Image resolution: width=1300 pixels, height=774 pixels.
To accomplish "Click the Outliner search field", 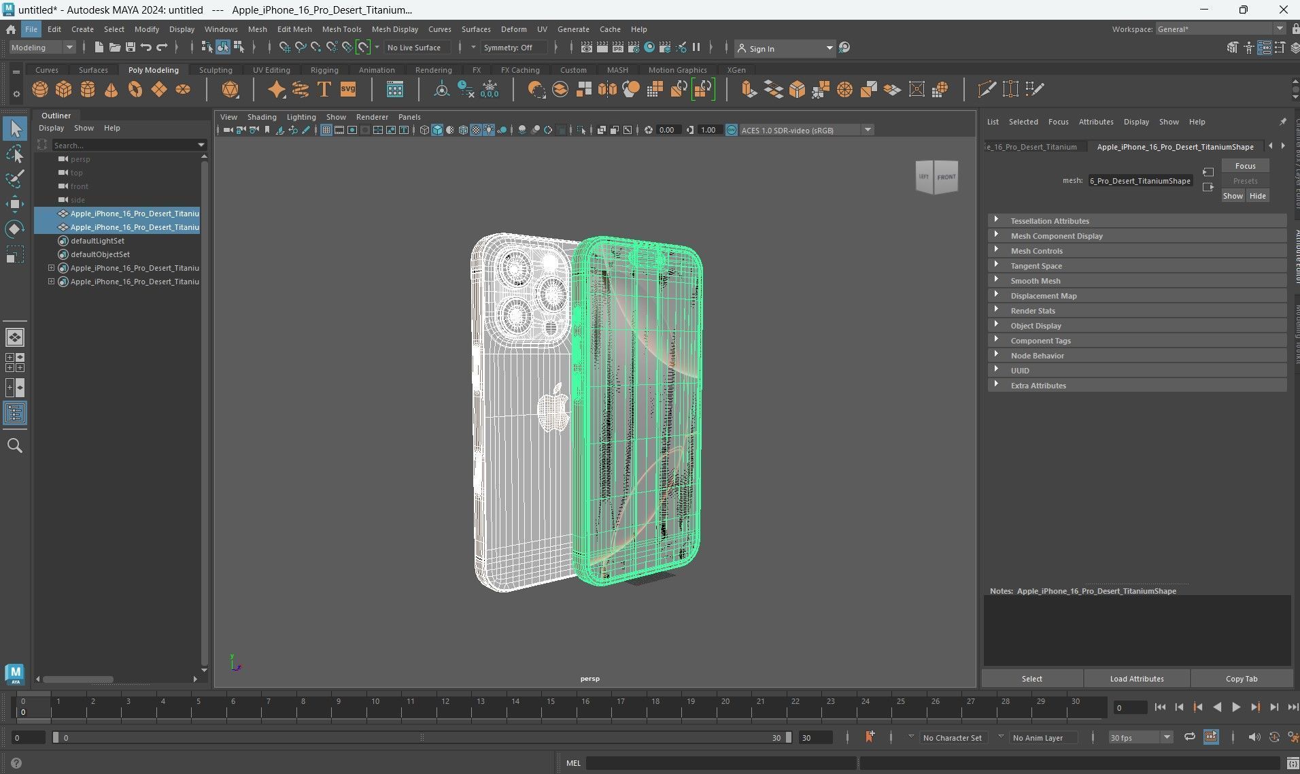I will 129,146.
